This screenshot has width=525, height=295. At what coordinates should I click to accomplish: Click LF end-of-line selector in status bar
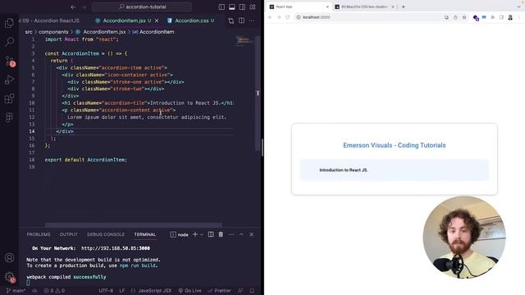point(122,291)
